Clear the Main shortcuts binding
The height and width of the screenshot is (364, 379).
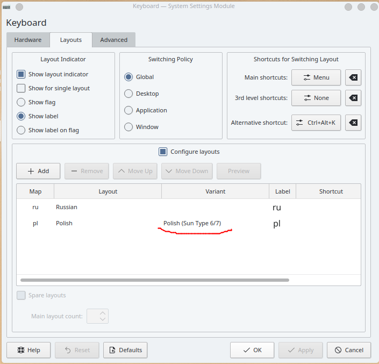tap(353, 77)
